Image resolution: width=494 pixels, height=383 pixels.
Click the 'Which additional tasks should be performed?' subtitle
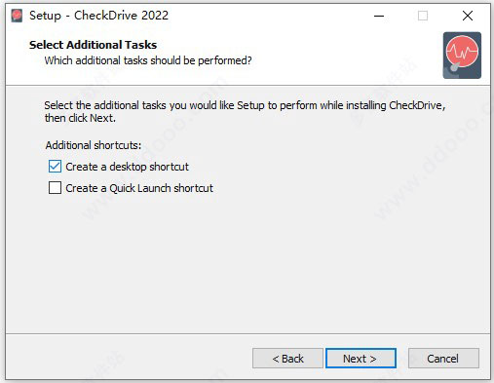148,60
